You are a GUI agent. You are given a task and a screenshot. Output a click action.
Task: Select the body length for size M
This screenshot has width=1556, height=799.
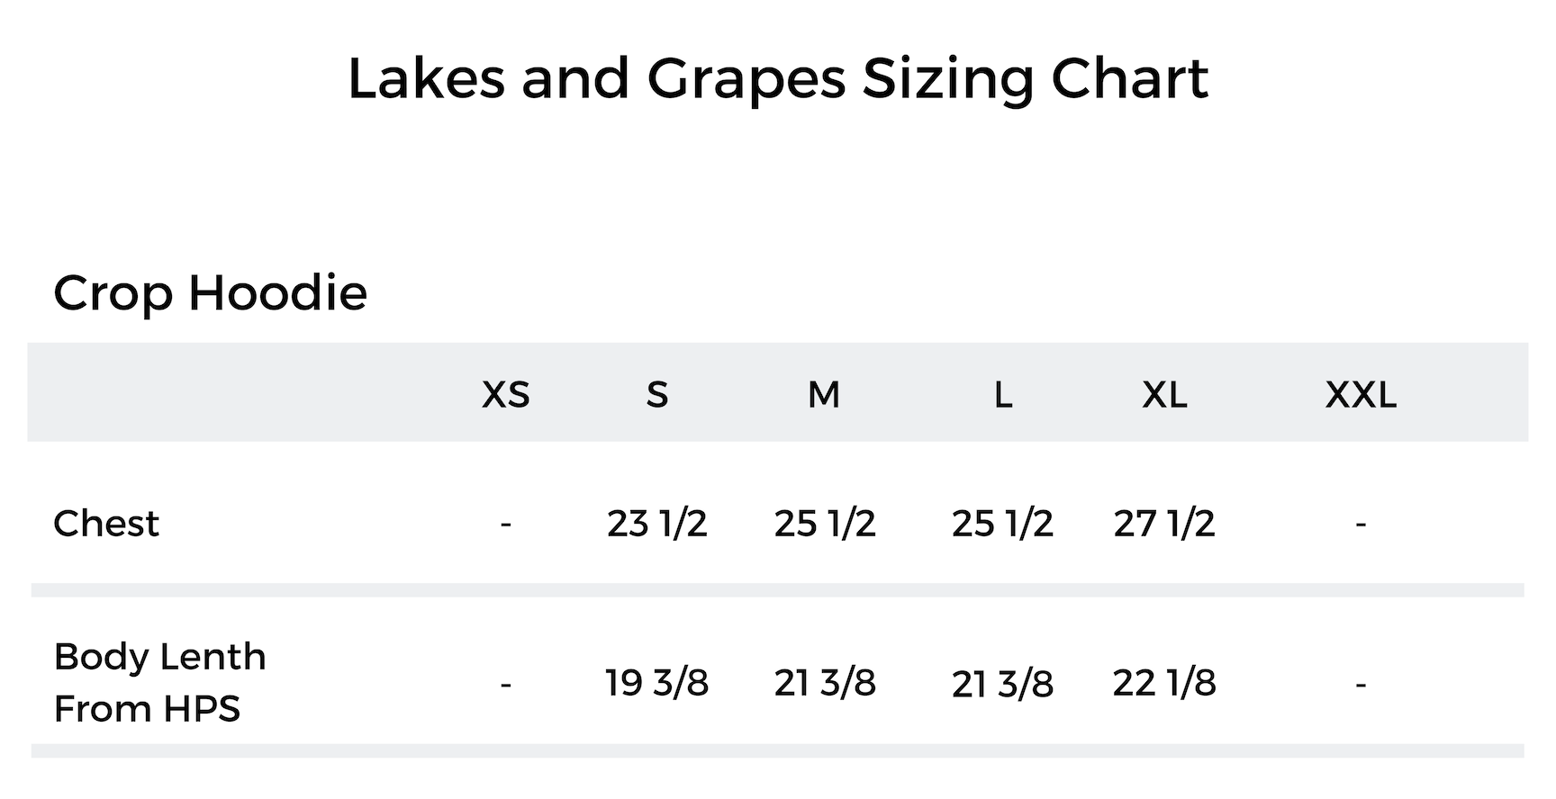click(825, 683)
